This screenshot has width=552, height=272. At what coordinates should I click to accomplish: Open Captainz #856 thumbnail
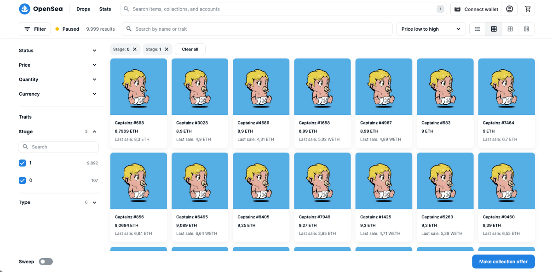[138, 181]
